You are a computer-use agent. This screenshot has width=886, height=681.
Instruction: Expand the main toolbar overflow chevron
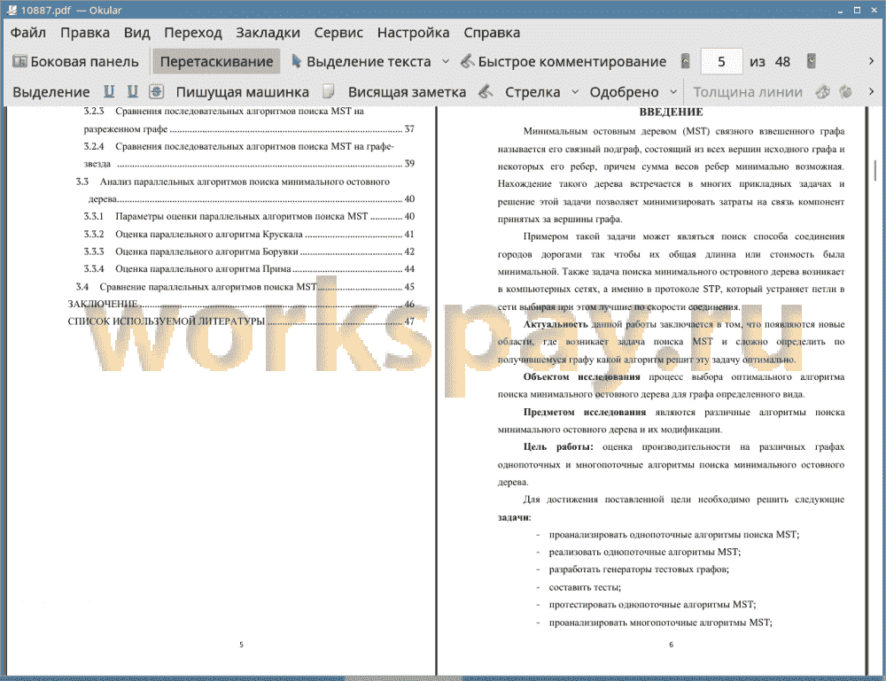point(871,61)
